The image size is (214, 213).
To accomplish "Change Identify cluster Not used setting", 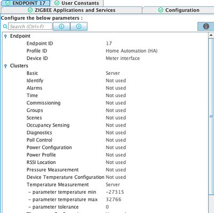I will [116, 81].
